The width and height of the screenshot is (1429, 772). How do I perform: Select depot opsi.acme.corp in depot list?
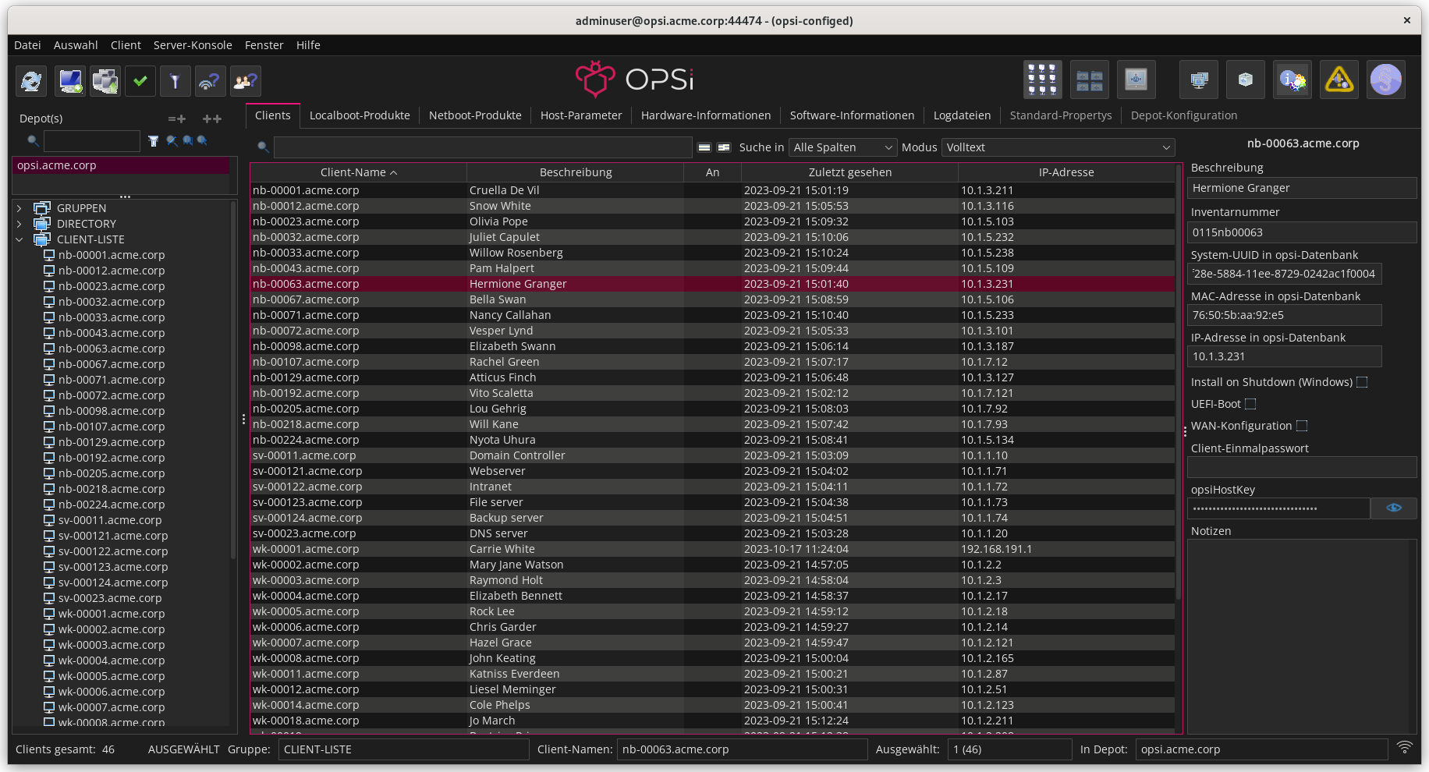[121, 165]
